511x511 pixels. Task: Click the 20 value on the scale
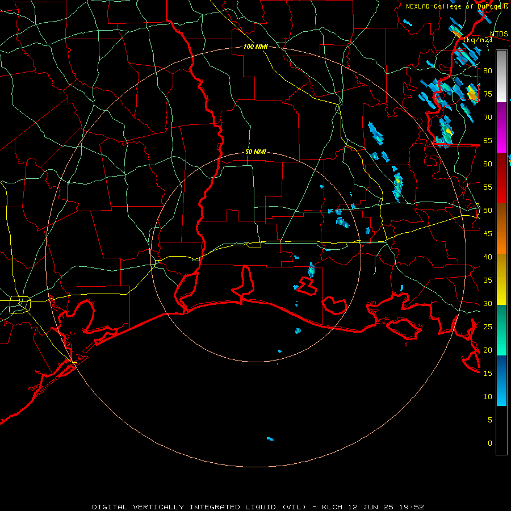tap(488, 350)
